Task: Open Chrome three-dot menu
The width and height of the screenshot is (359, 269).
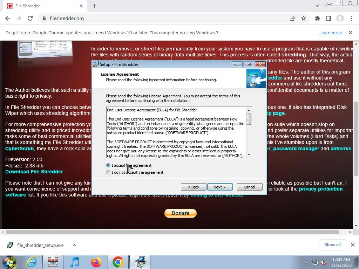Action: point(351,18)
